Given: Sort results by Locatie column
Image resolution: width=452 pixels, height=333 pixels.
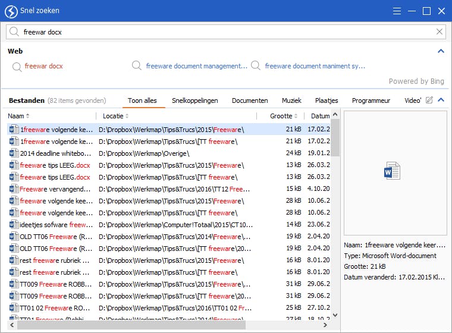Looking at the screenshot, I should coord(113,116).
